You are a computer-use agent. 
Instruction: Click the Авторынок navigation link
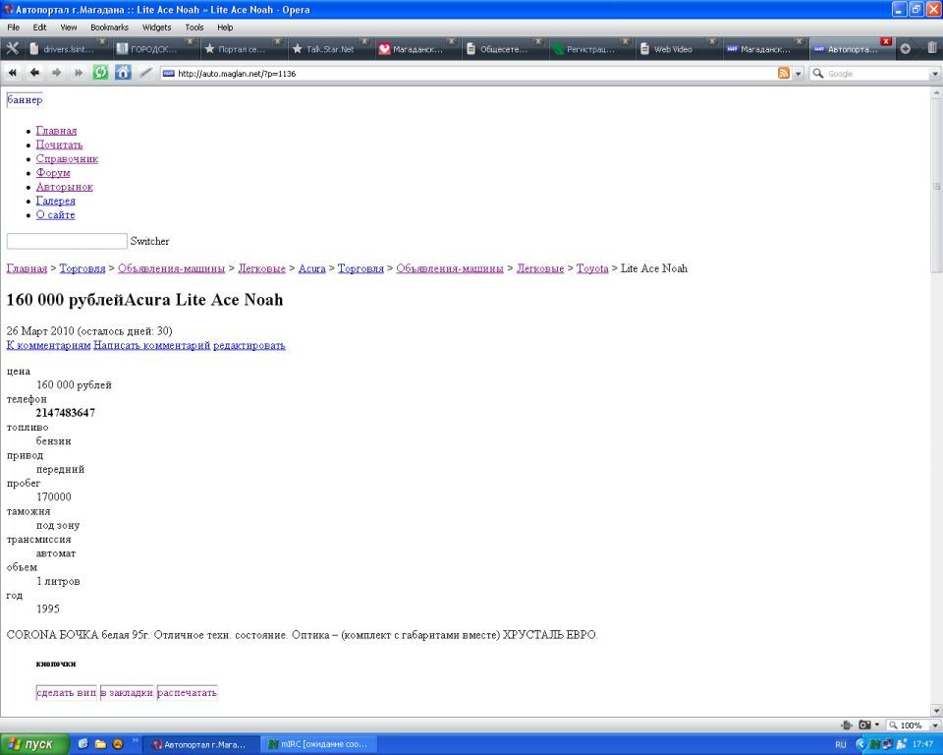[64, 187]
